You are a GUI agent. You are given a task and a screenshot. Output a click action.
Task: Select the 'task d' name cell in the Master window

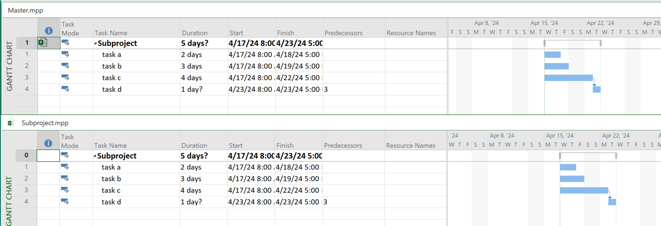(x=137, y=89)
